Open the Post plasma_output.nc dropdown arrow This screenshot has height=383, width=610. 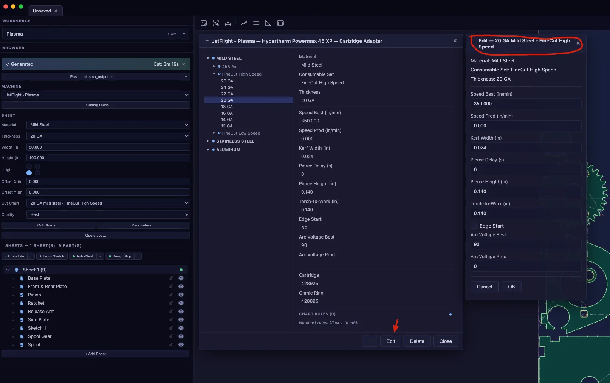click(186, 77)
